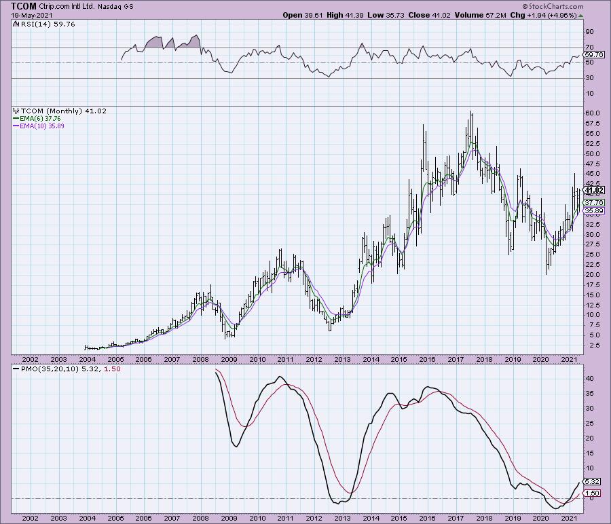Click the bar icon before TCOM (Monthly)
Viewport: 611px width, 524px height.
[x=17, y=111]
